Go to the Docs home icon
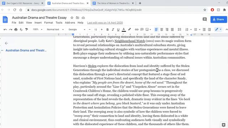This screenshot has height=128, width=228. click(5, 20)
